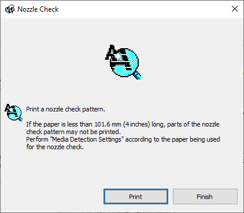Click the handle of the small magnifier icon
The height and width of the screenshot is (213, 244).
point(20,118)
